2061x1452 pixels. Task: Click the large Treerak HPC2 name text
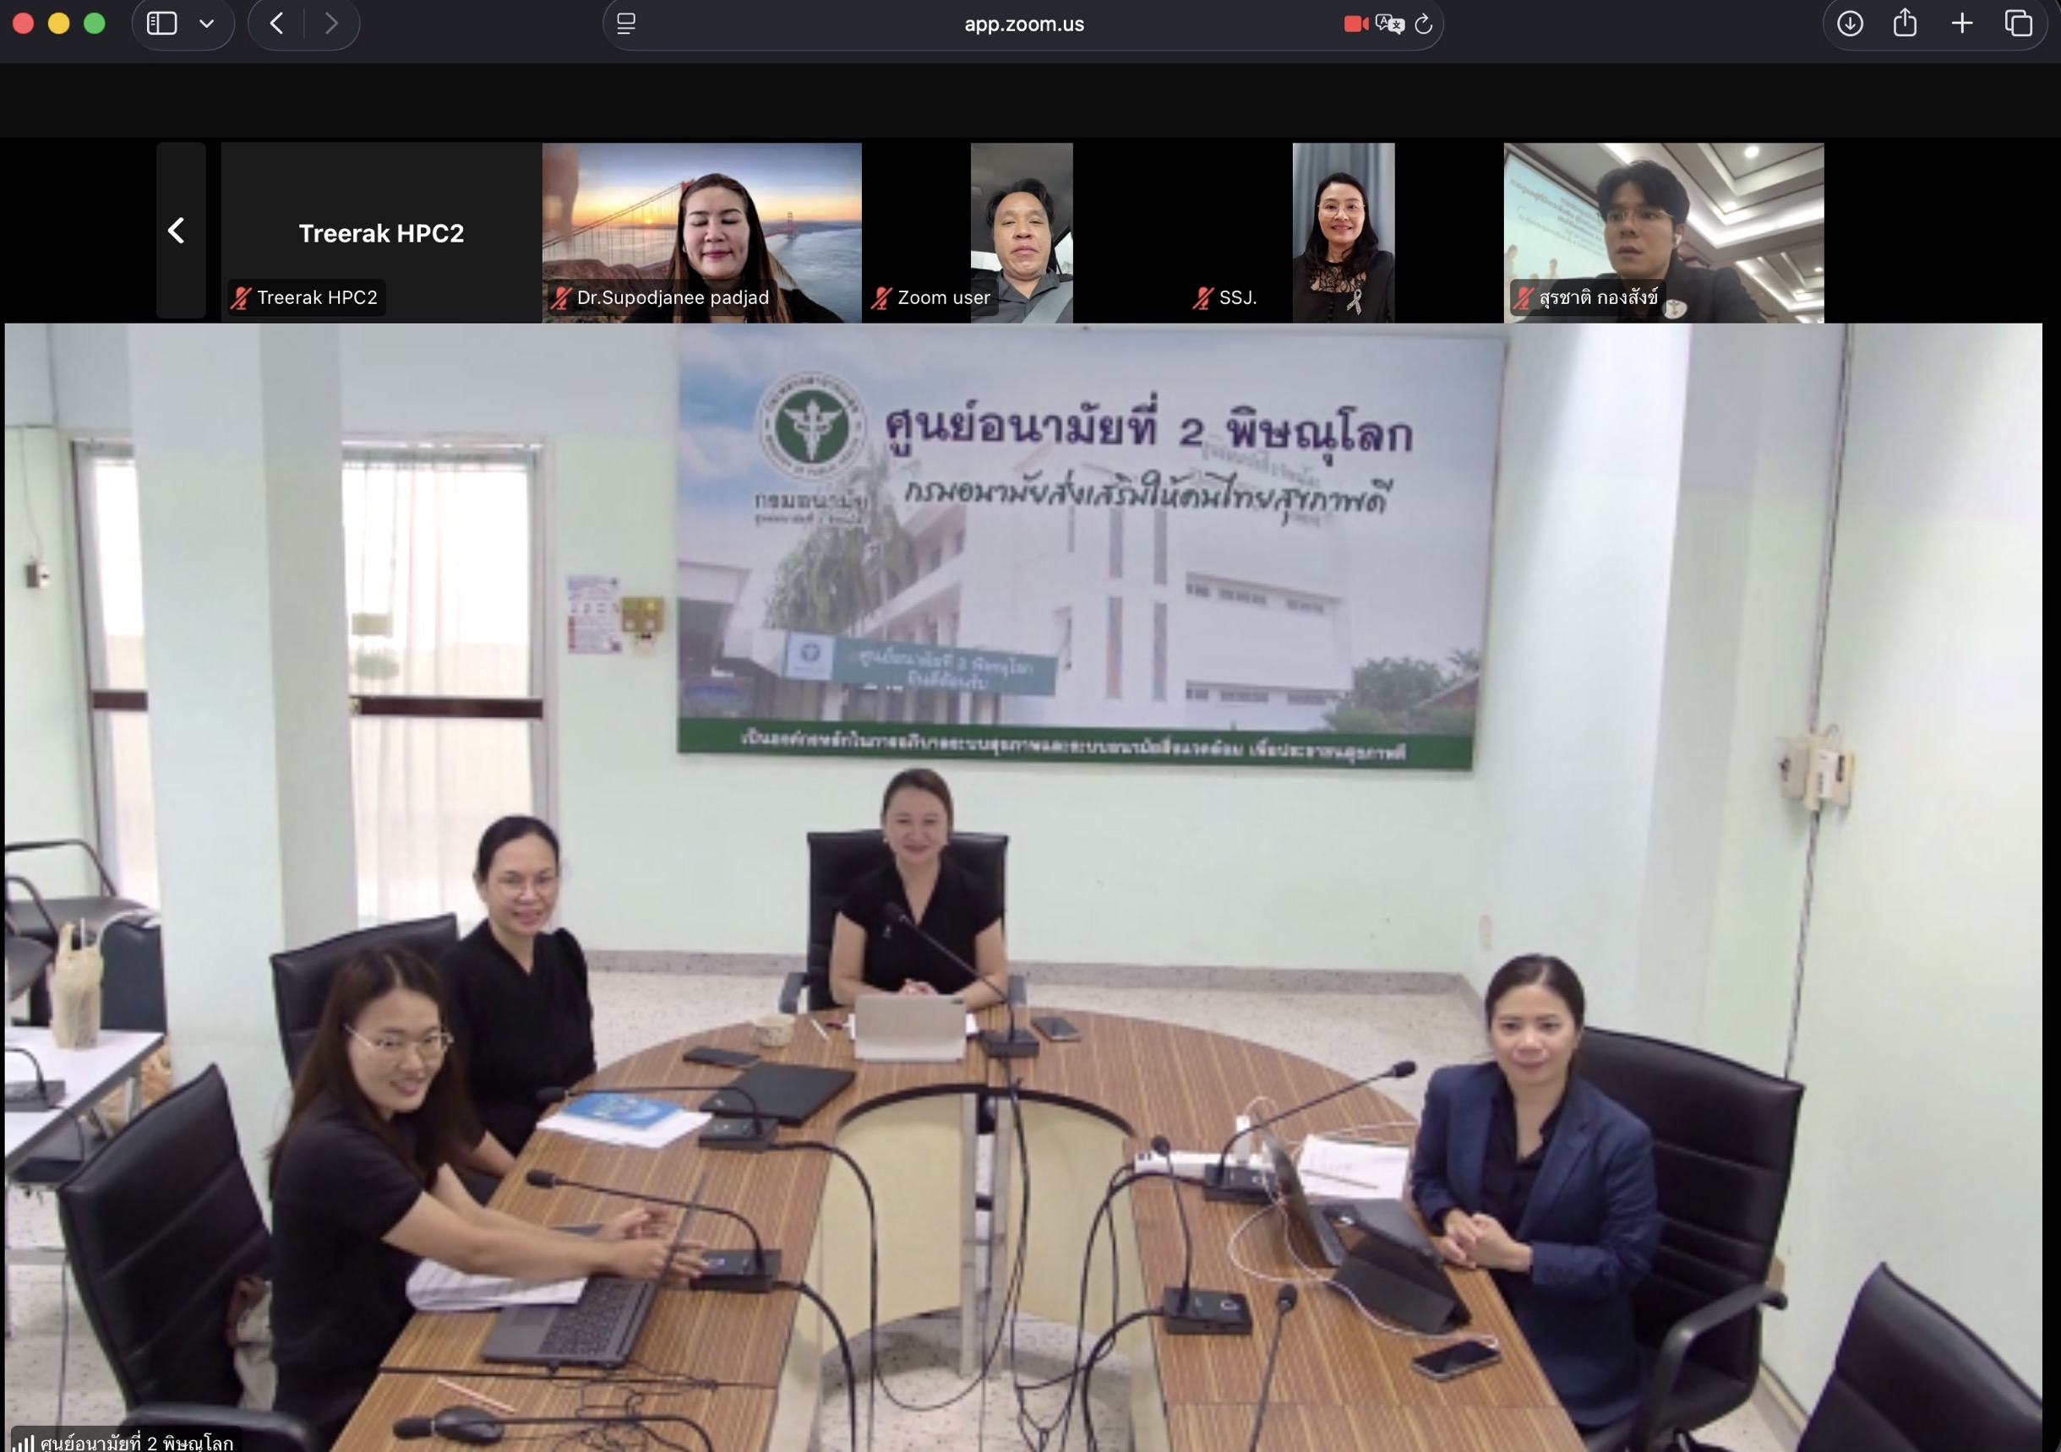point(381,233)
